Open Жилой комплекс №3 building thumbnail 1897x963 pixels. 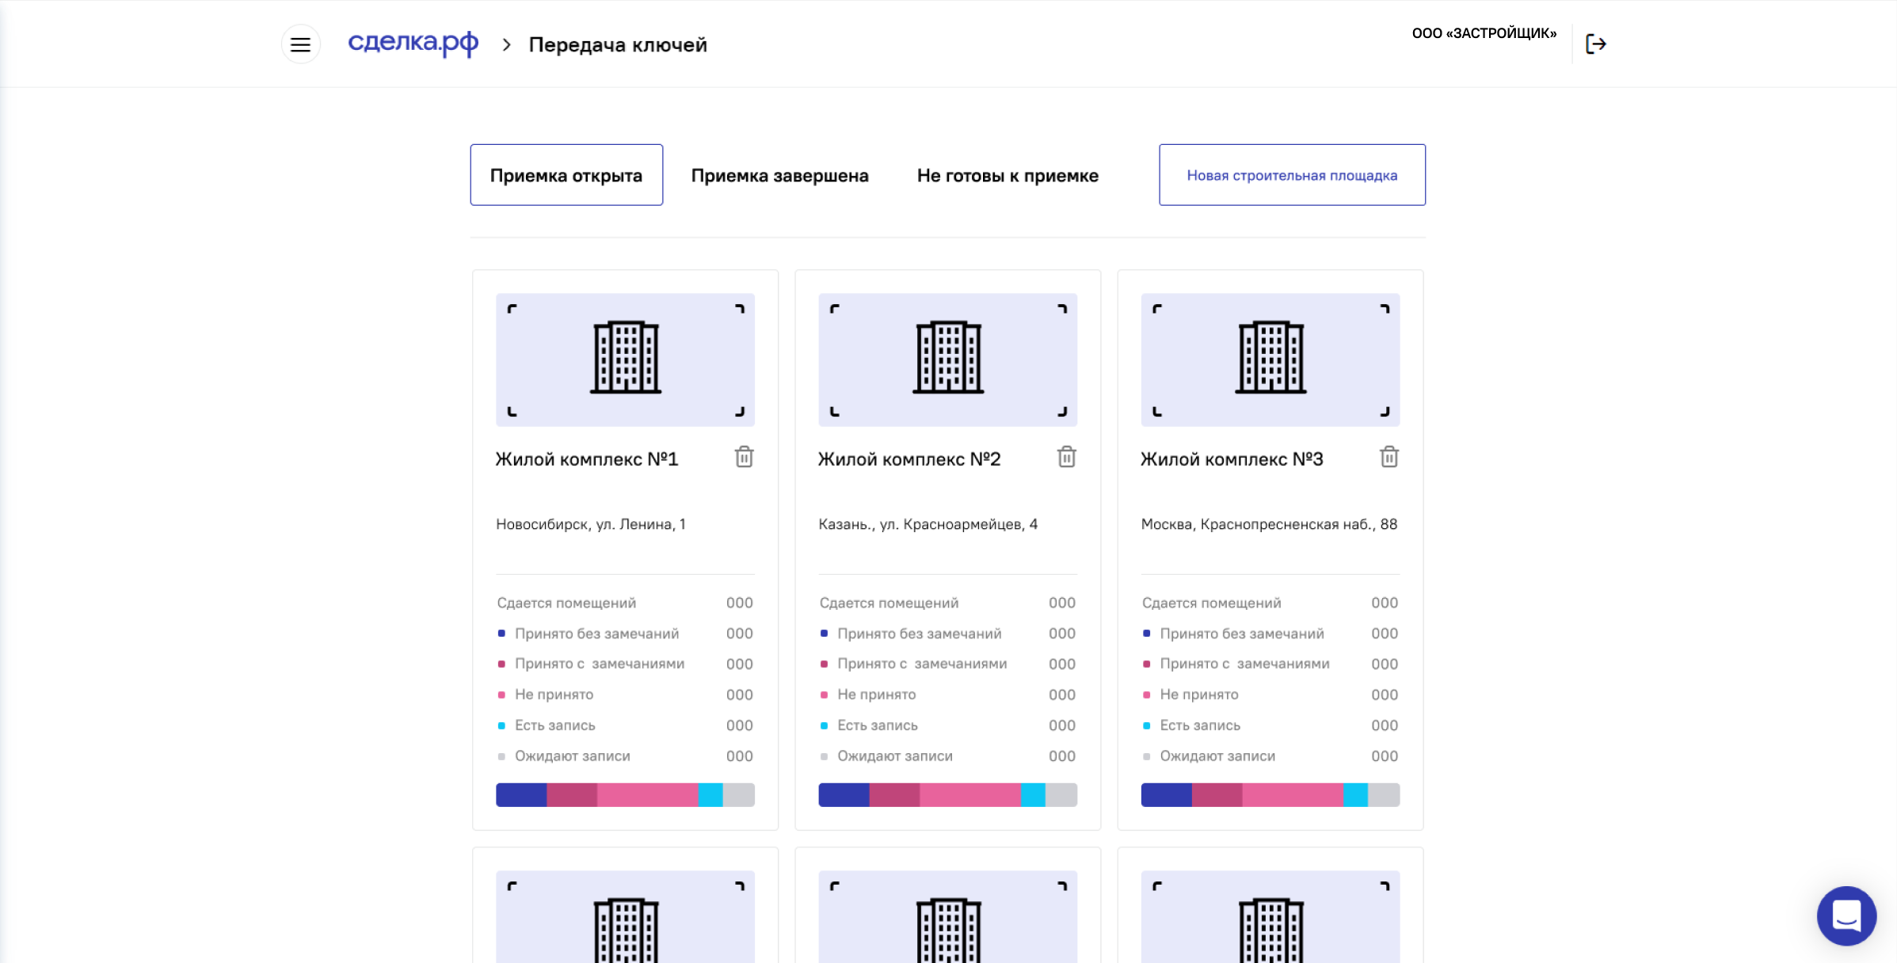tap(1270, 360)
